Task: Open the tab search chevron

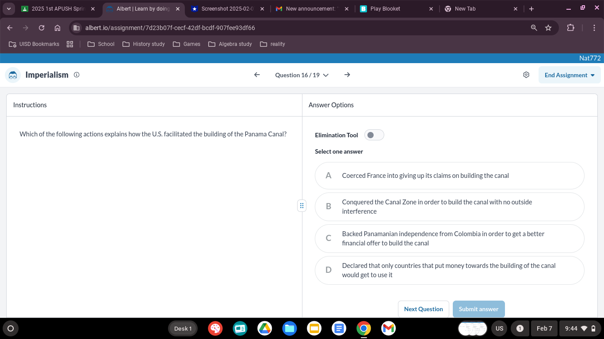Action: click(9, 9)
